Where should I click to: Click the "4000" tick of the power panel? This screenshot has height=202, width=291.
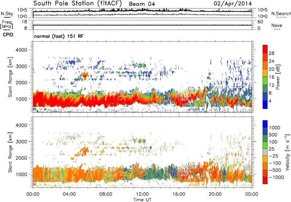click(x=21, y=50)
